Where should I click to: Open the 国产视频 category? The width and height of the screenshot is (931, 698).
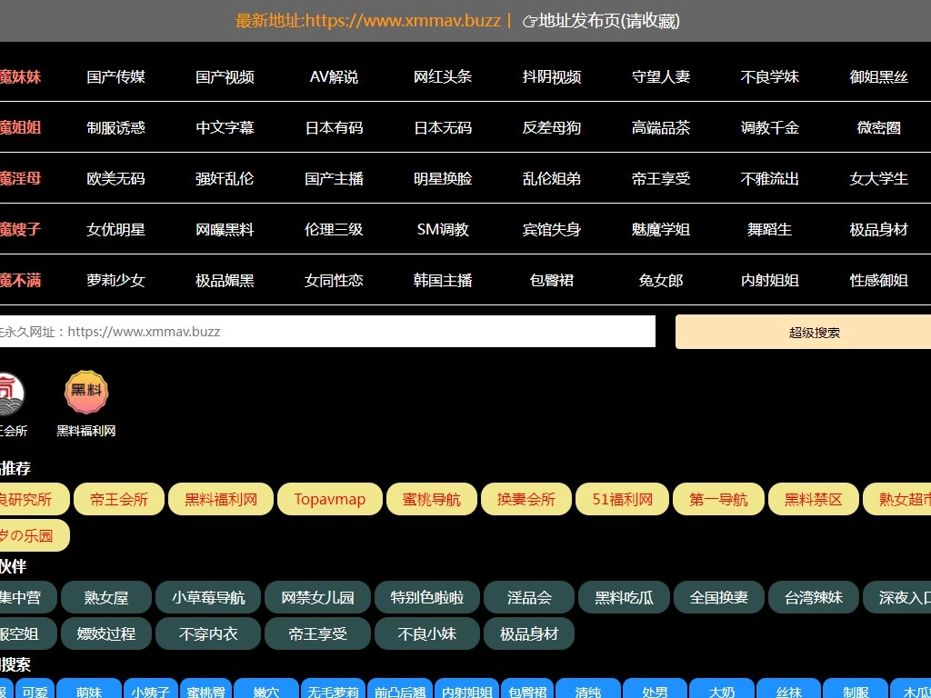[225, 76]
